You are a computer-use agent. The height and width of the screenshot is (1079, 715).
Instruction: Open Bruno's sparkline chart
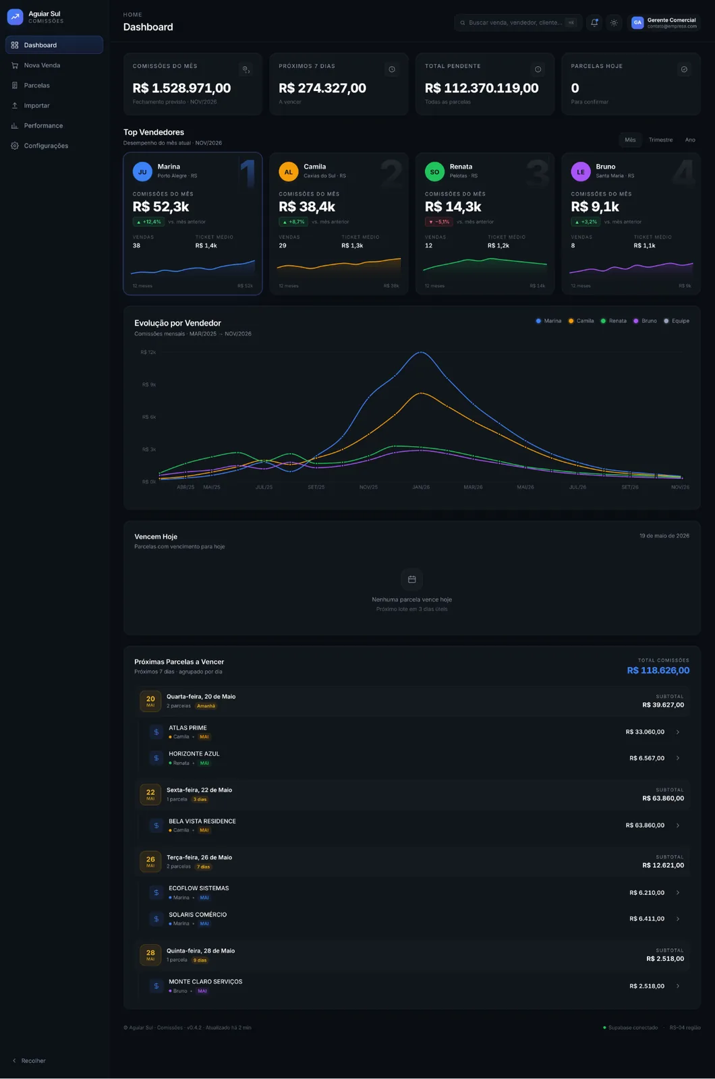[631, 268]
